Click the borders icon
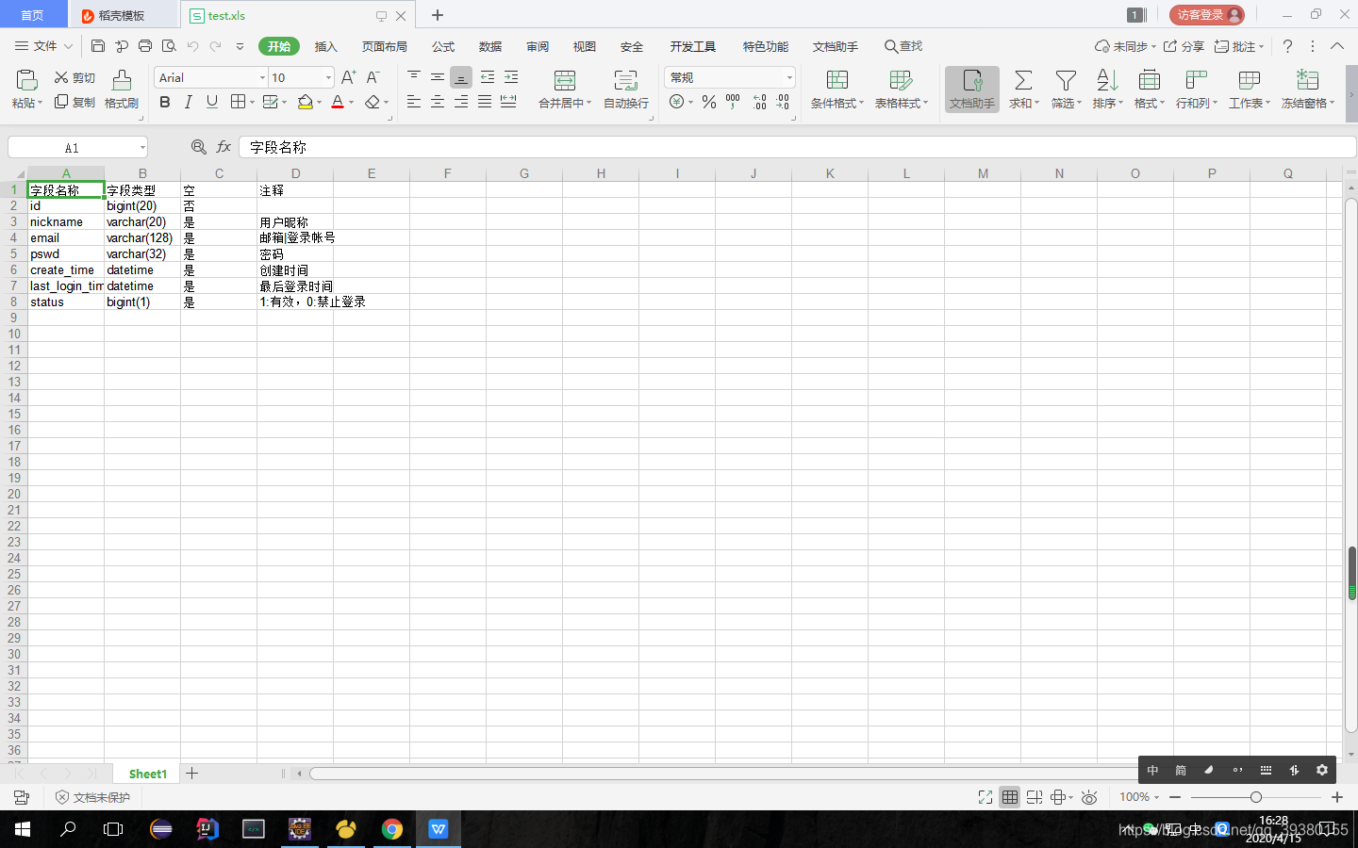Screen dimensions: 1358x848 click(x=238, y=102)
